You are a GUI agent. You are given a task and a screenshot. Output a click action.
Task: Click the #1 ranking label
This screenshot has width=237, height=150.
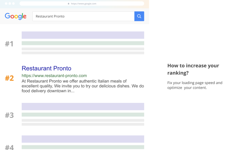[9, 44]
